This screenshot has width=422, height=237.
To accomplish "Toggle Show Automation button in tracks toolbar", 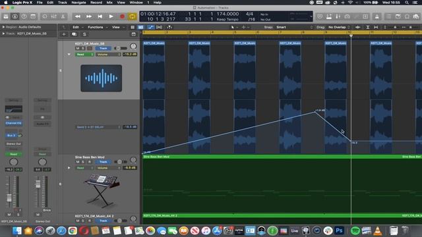I will 151,27.
